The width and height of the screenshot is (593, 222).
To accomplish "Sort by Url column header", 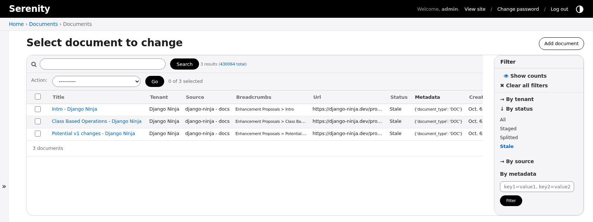I will pyautogui.click(x=317, y=97).
